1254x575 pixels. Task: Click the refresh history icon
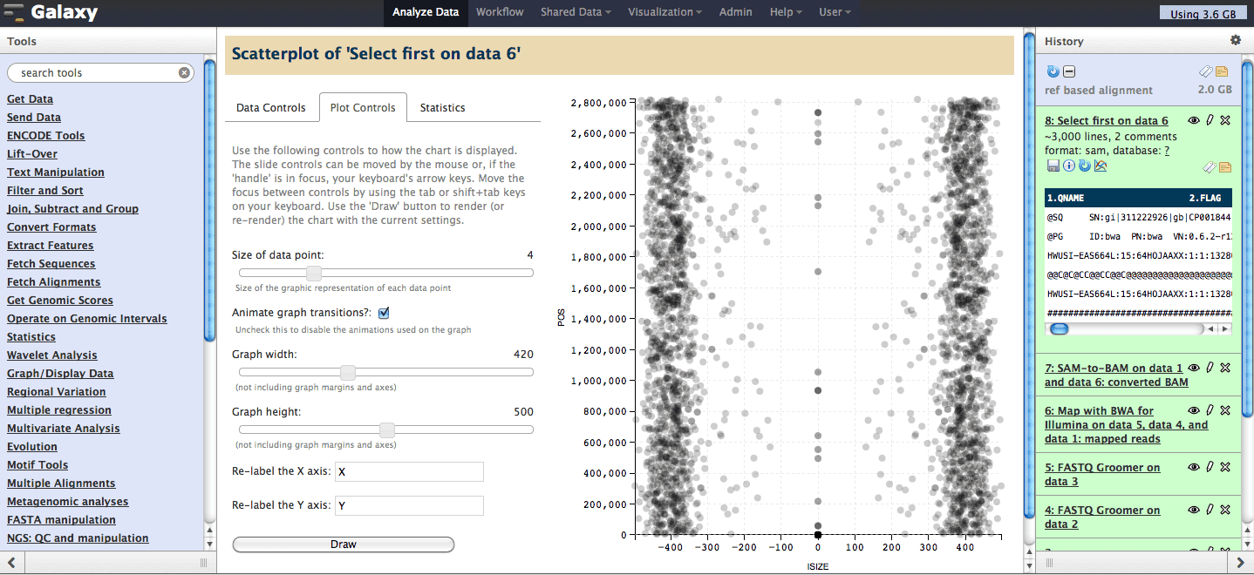click(x=1053, y=71)
